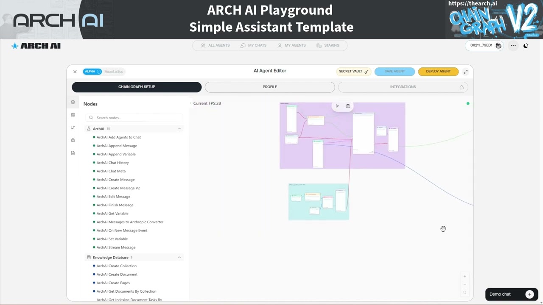
Task: Select ArchAI Get Documents By Collection node
Action: [x=126, y=291]
